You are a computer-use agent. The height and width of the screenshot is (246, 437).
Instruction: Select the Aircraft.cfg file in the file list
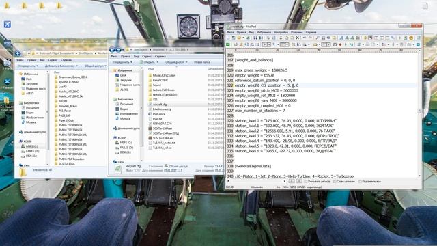pos(160,105)
